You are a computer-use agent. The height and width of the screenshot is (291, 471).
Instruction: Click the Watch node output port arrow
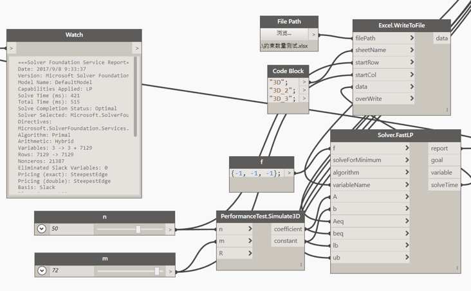[136, 48]
